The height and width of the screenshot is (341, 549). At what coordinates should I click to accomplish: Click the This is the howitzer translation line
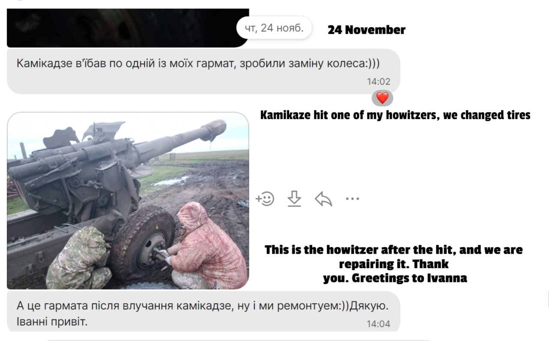pyautogui.click(x=394, y=250)
